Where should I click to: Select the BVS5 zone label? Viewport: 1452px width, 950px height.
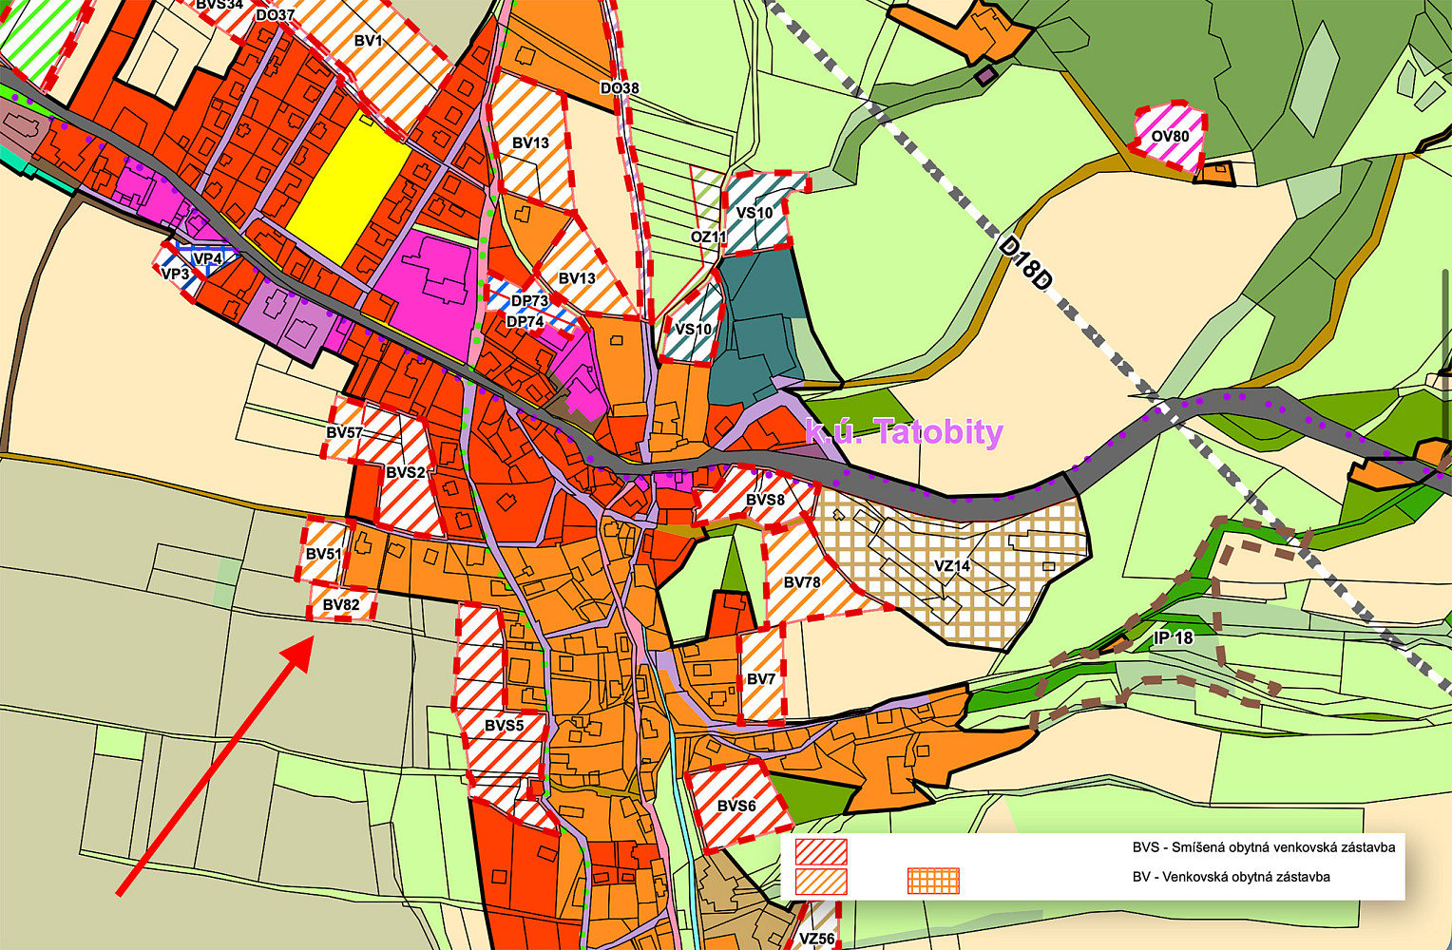505,725
